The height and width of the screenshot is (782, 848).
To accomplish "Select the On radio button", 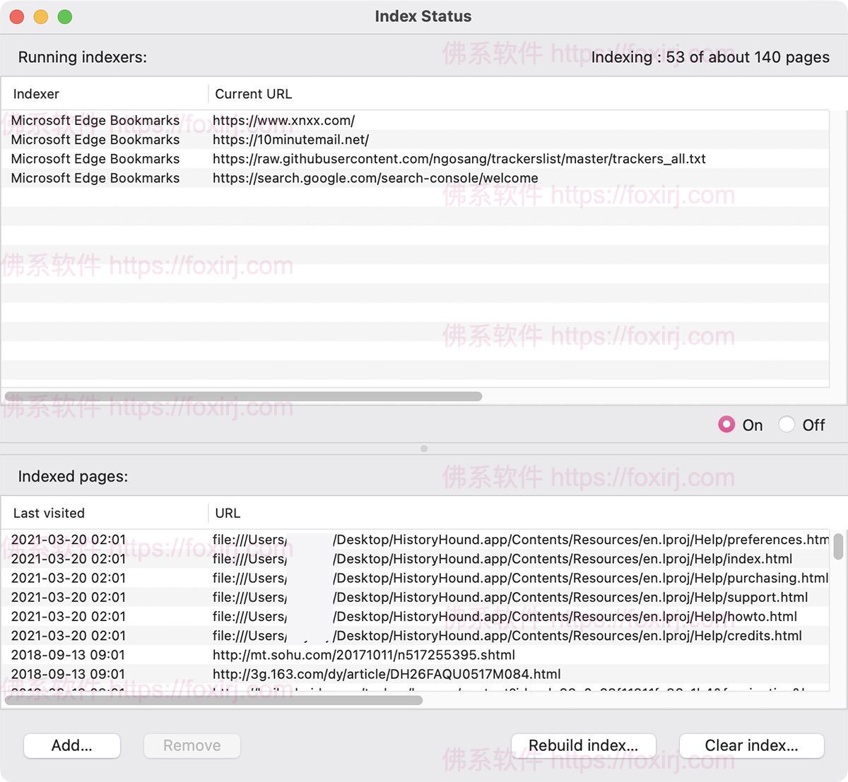I will (726, 425).
